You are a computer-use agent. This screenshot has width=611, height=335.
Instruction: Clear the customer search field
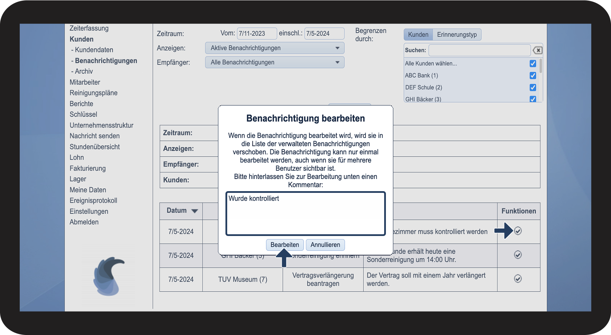(537, 50)
